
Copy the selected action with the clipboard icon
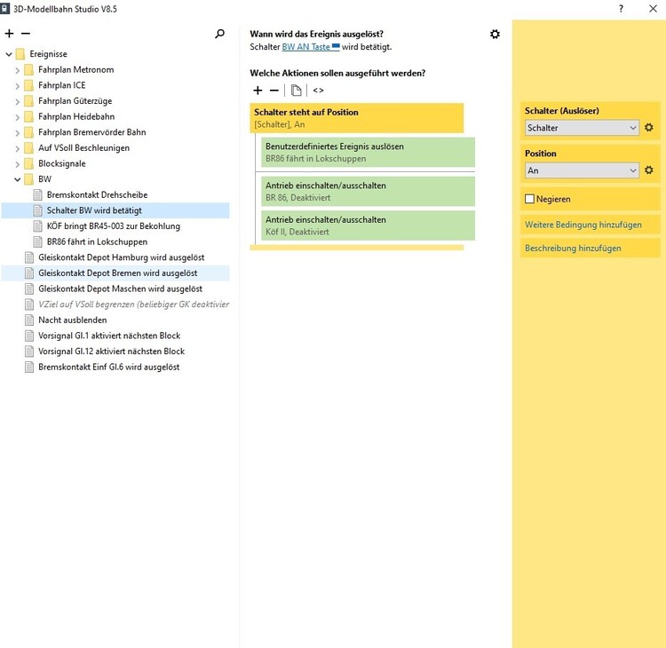(x=296, y=91)
